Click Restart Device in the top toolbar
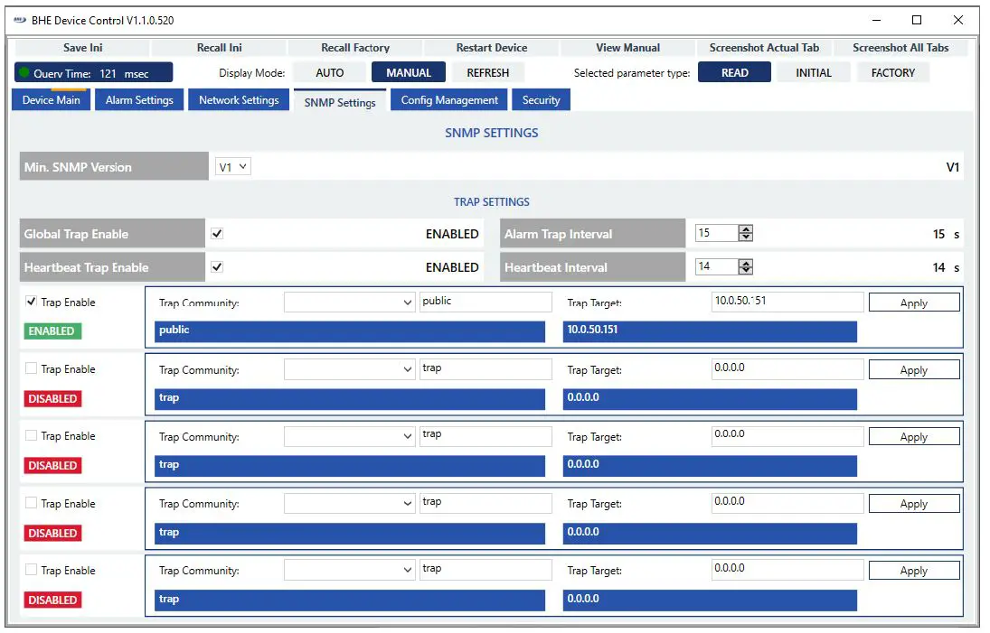 coord(491,48)
